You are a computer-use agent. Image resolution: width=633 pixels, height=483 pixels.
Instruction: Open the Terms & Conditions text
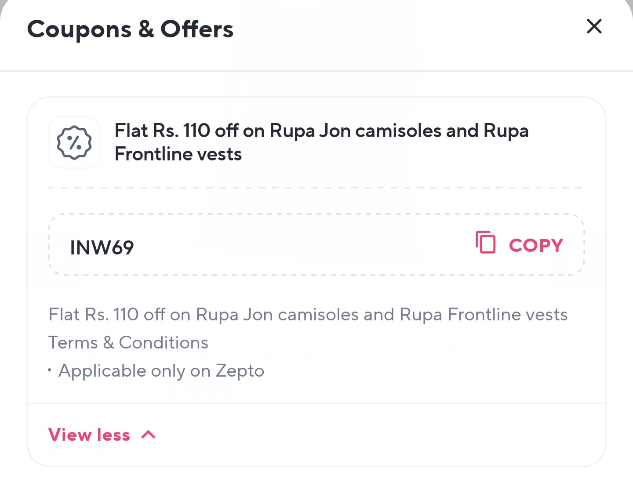(128, 343)
